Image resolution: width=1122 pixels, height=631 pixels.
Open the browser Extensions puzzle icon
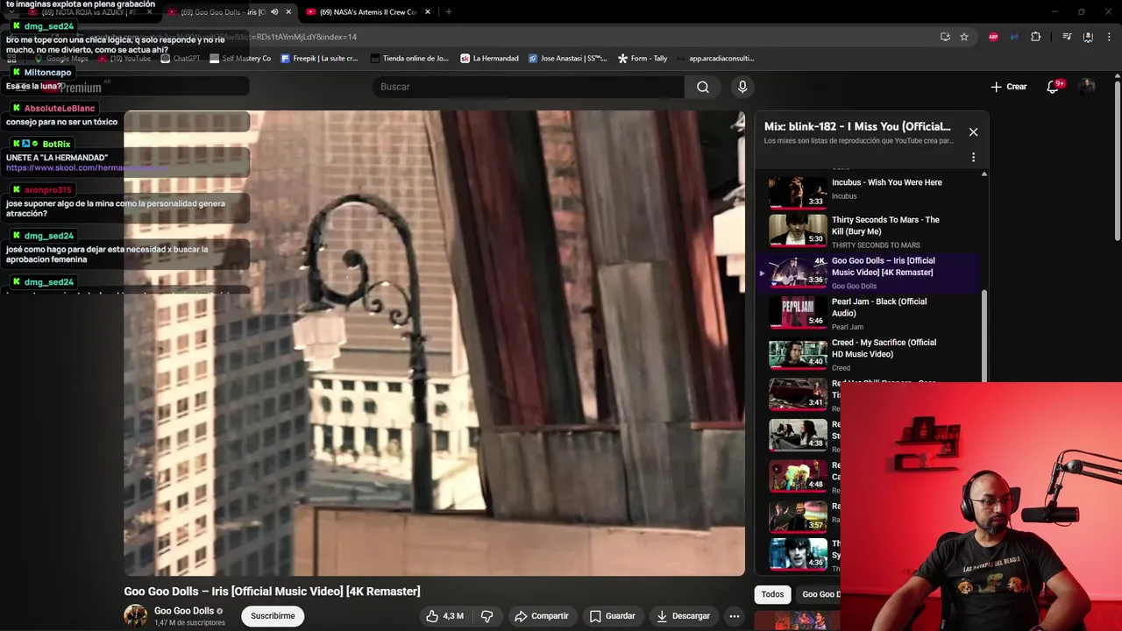pos(1036,37)
